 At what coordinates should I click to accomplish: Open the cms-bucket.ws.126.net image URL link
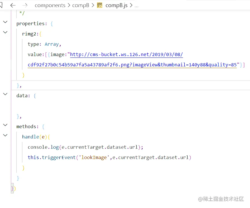(126, 55)
